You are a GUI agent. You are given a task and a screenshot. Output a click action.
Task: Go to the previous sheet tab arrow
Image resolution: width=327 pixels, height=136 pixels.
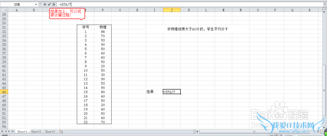(x=6, y=131)
